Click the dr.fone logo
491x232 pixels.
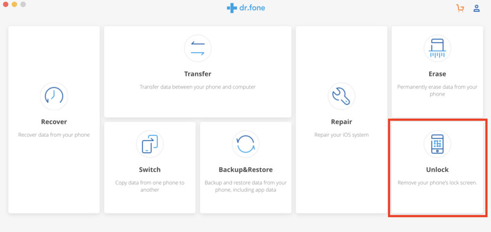tap(246, 8)
